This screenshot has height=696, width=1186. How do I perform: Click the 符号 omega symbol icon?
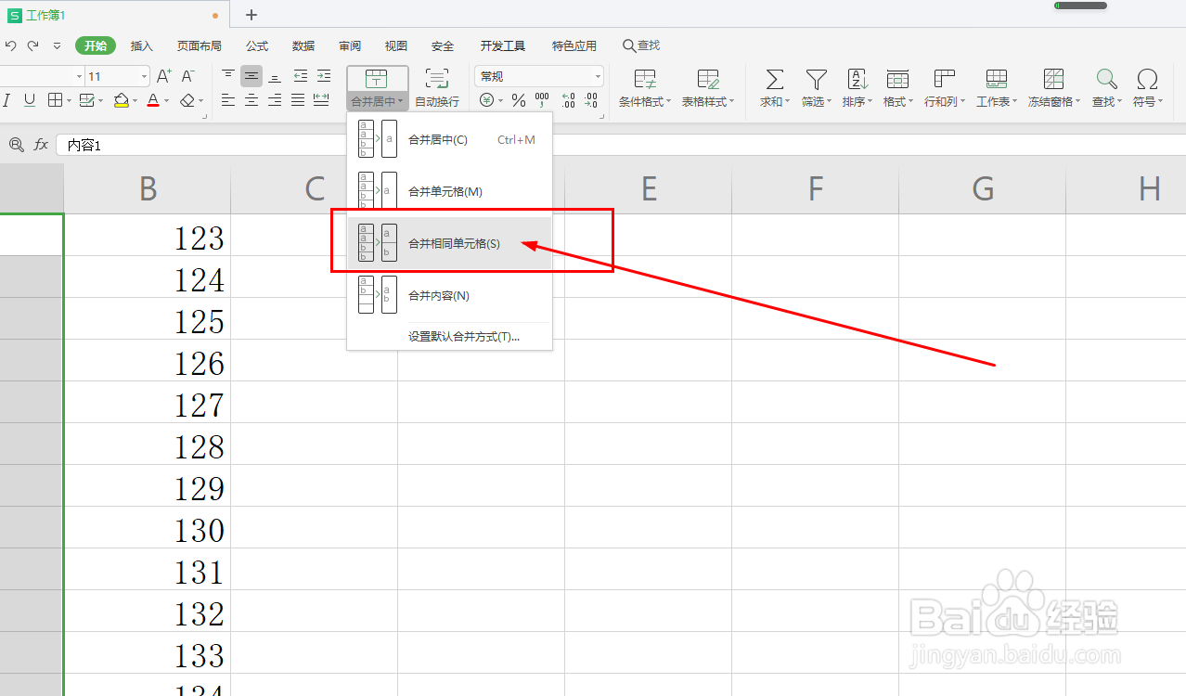(1148, 79)
